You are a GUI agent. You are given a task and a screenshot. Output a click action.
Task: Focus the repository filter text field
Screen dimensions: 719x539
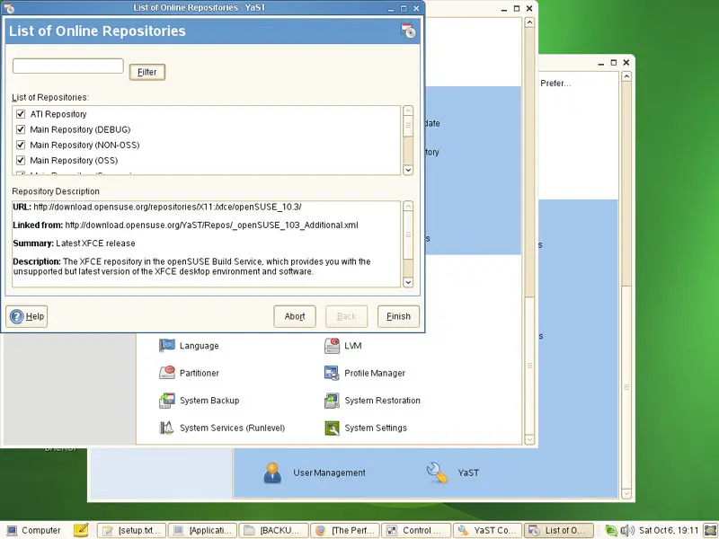click(68, 66)
